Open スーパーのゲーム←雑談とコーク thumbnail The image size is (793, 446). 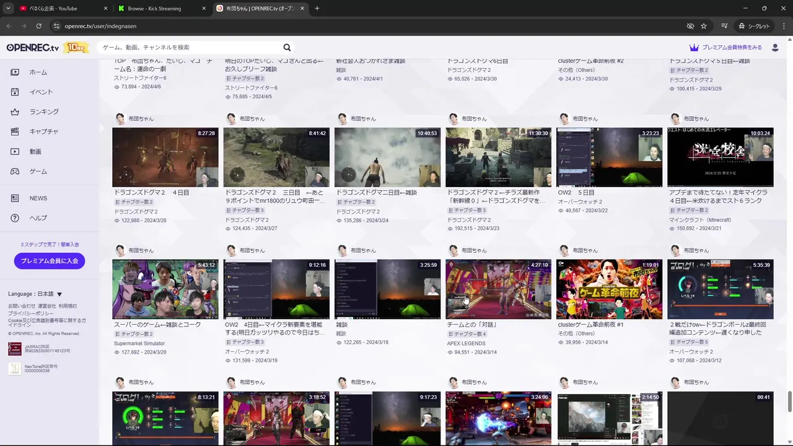pyautogui.click(x=165, y=289)
